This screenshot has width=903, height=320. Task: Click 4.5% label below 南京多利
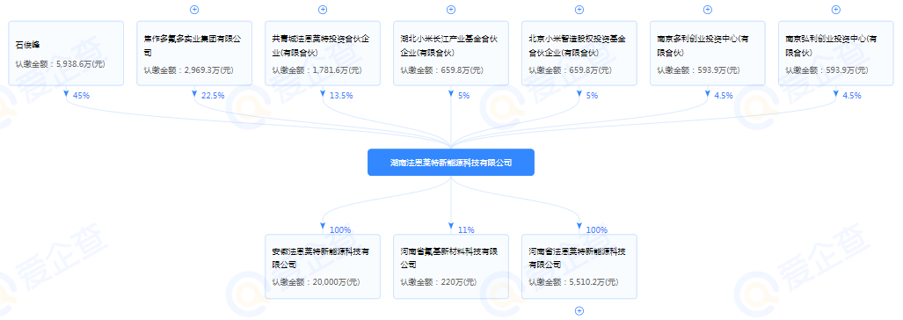[x=724, y=96]
